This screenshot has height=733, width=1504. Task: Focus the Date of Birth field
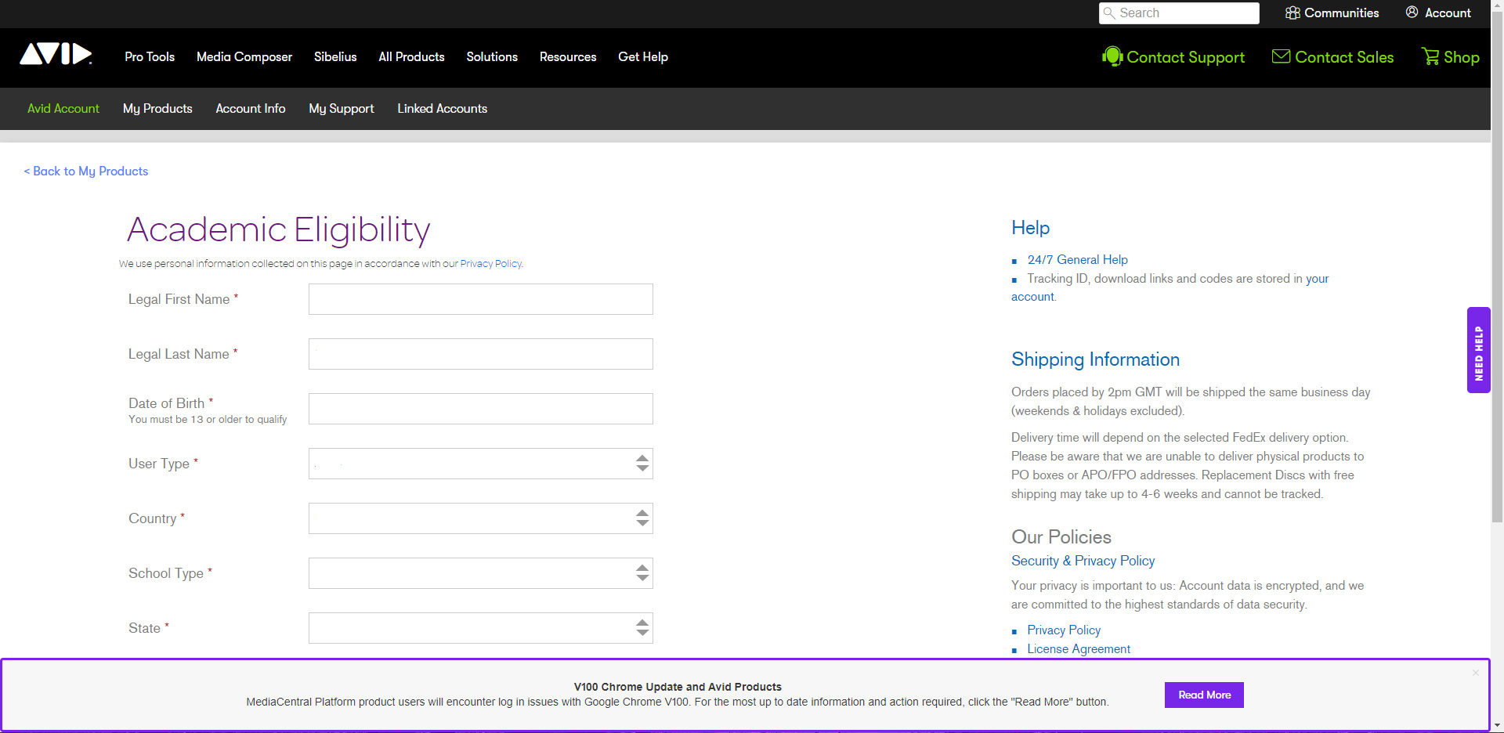coord(481,409)
